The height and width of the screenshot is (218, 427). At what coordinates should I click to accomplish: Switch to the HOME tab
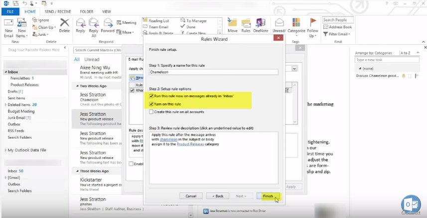(30, 12)
